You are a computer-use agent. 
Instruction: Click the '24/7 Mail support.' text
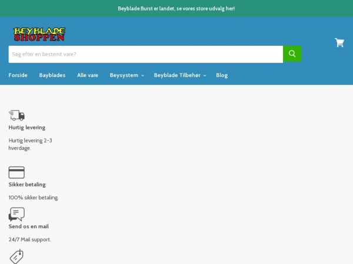point(30,239)
